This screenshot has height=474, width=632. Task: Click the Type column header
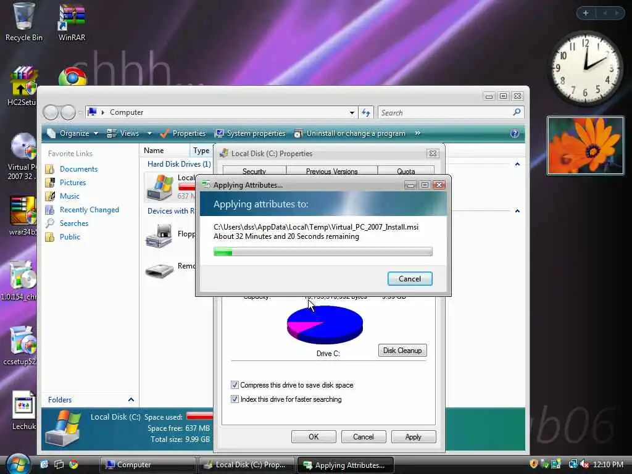click(201, 151)
